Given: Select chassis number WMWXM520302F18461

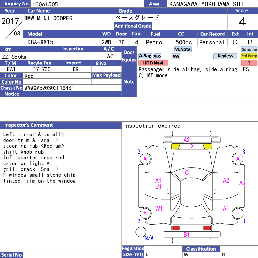Looking at the screenshot, I should click(x=49, y=88).
